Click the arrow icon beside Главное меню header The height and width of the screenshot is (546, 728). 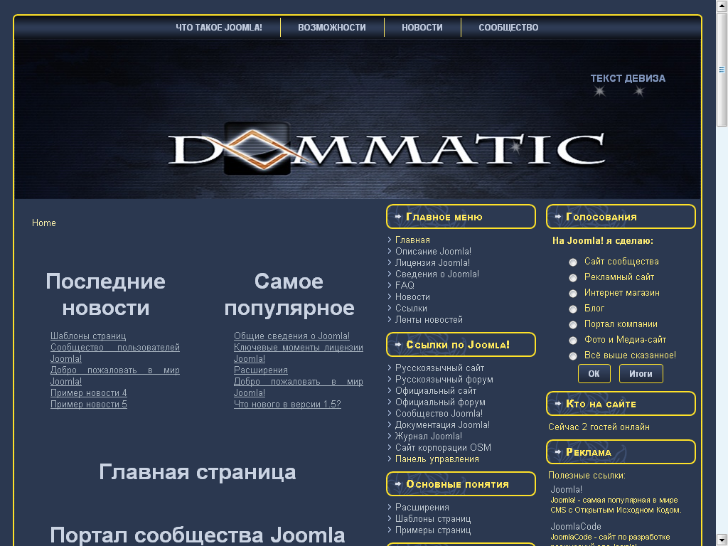(399, 216)
